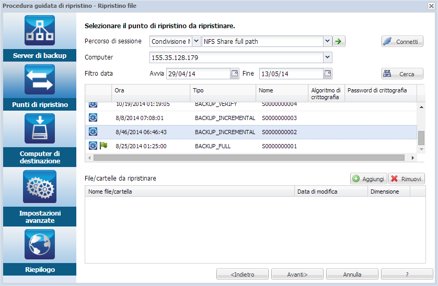
Task: Expand the NFS Share full path dropdown
Action: 328,41
